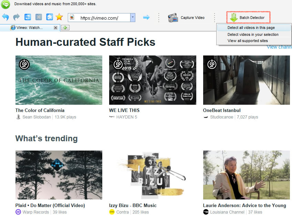Choose View all supported sites
The width and height of the screenshot is (292, 216).
(254, 41)
